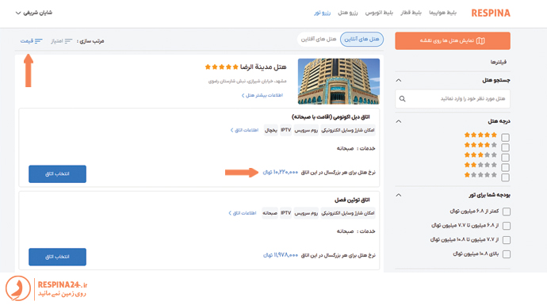Open the رزرو تور menu item
The height and width of the screenshot is (305, 547).
(x=322, y=13)
